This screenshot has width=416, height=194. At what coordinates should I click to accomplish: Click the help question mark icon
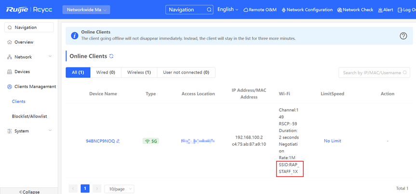pyautogui.click(x=403, y=36)
